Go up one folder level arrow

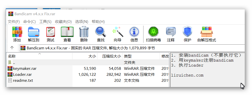(x=12, y=48)
